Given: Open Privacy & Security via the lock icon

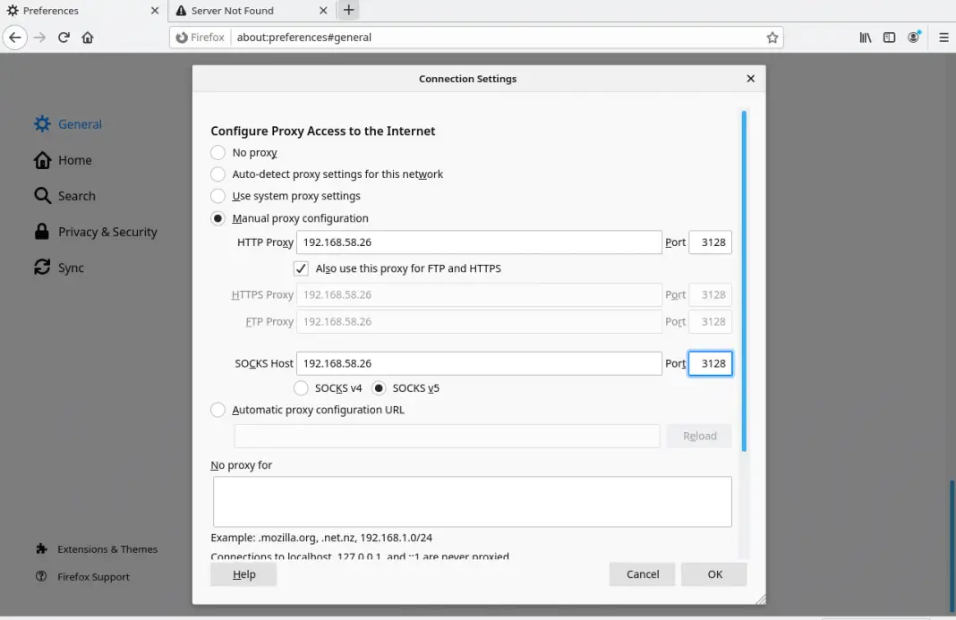Looking at the screenshot, I should coord(42,231).
